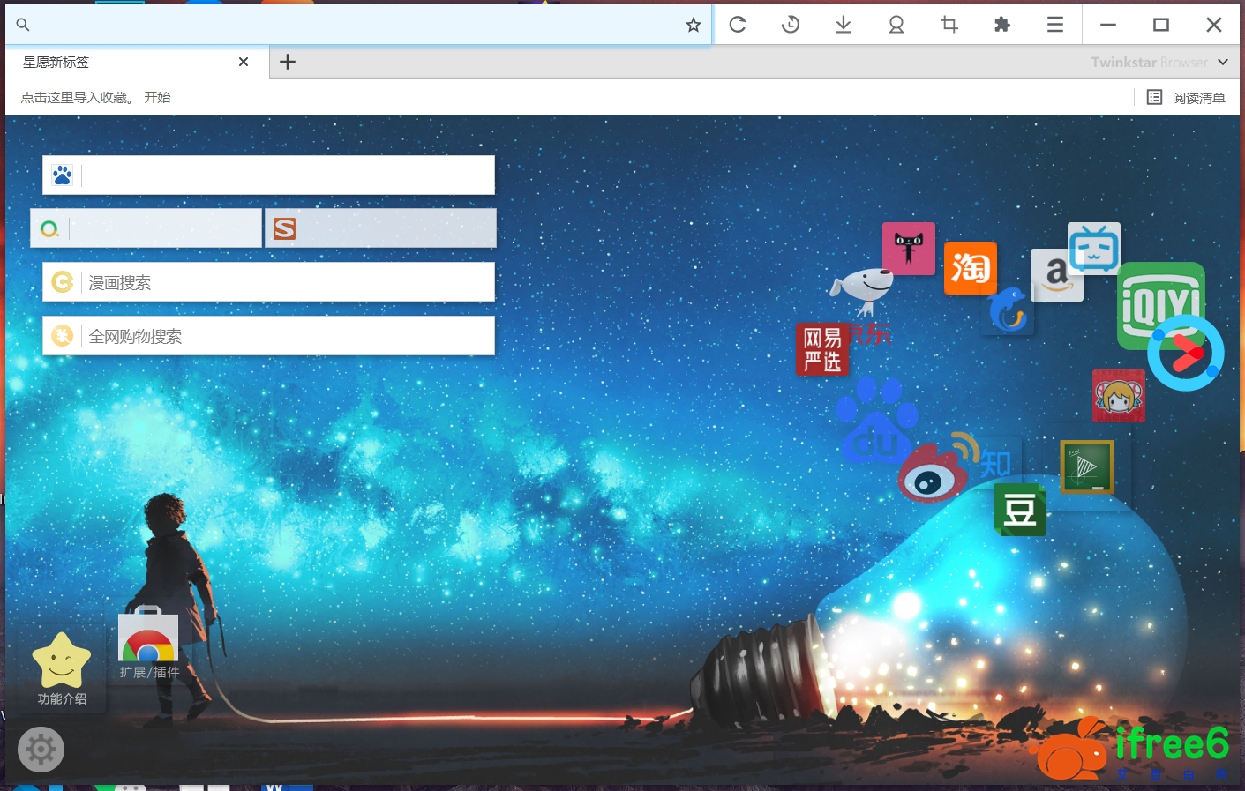Expand the Twinkstar Browser dropdown arrow
Screen dimensions: 1245x791
pyautogui.click(x=1223, y=62)
